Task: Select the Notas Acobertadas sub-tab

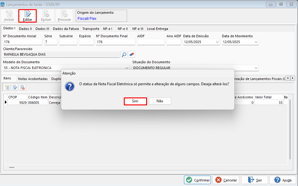Action: (x=33, y=79)
